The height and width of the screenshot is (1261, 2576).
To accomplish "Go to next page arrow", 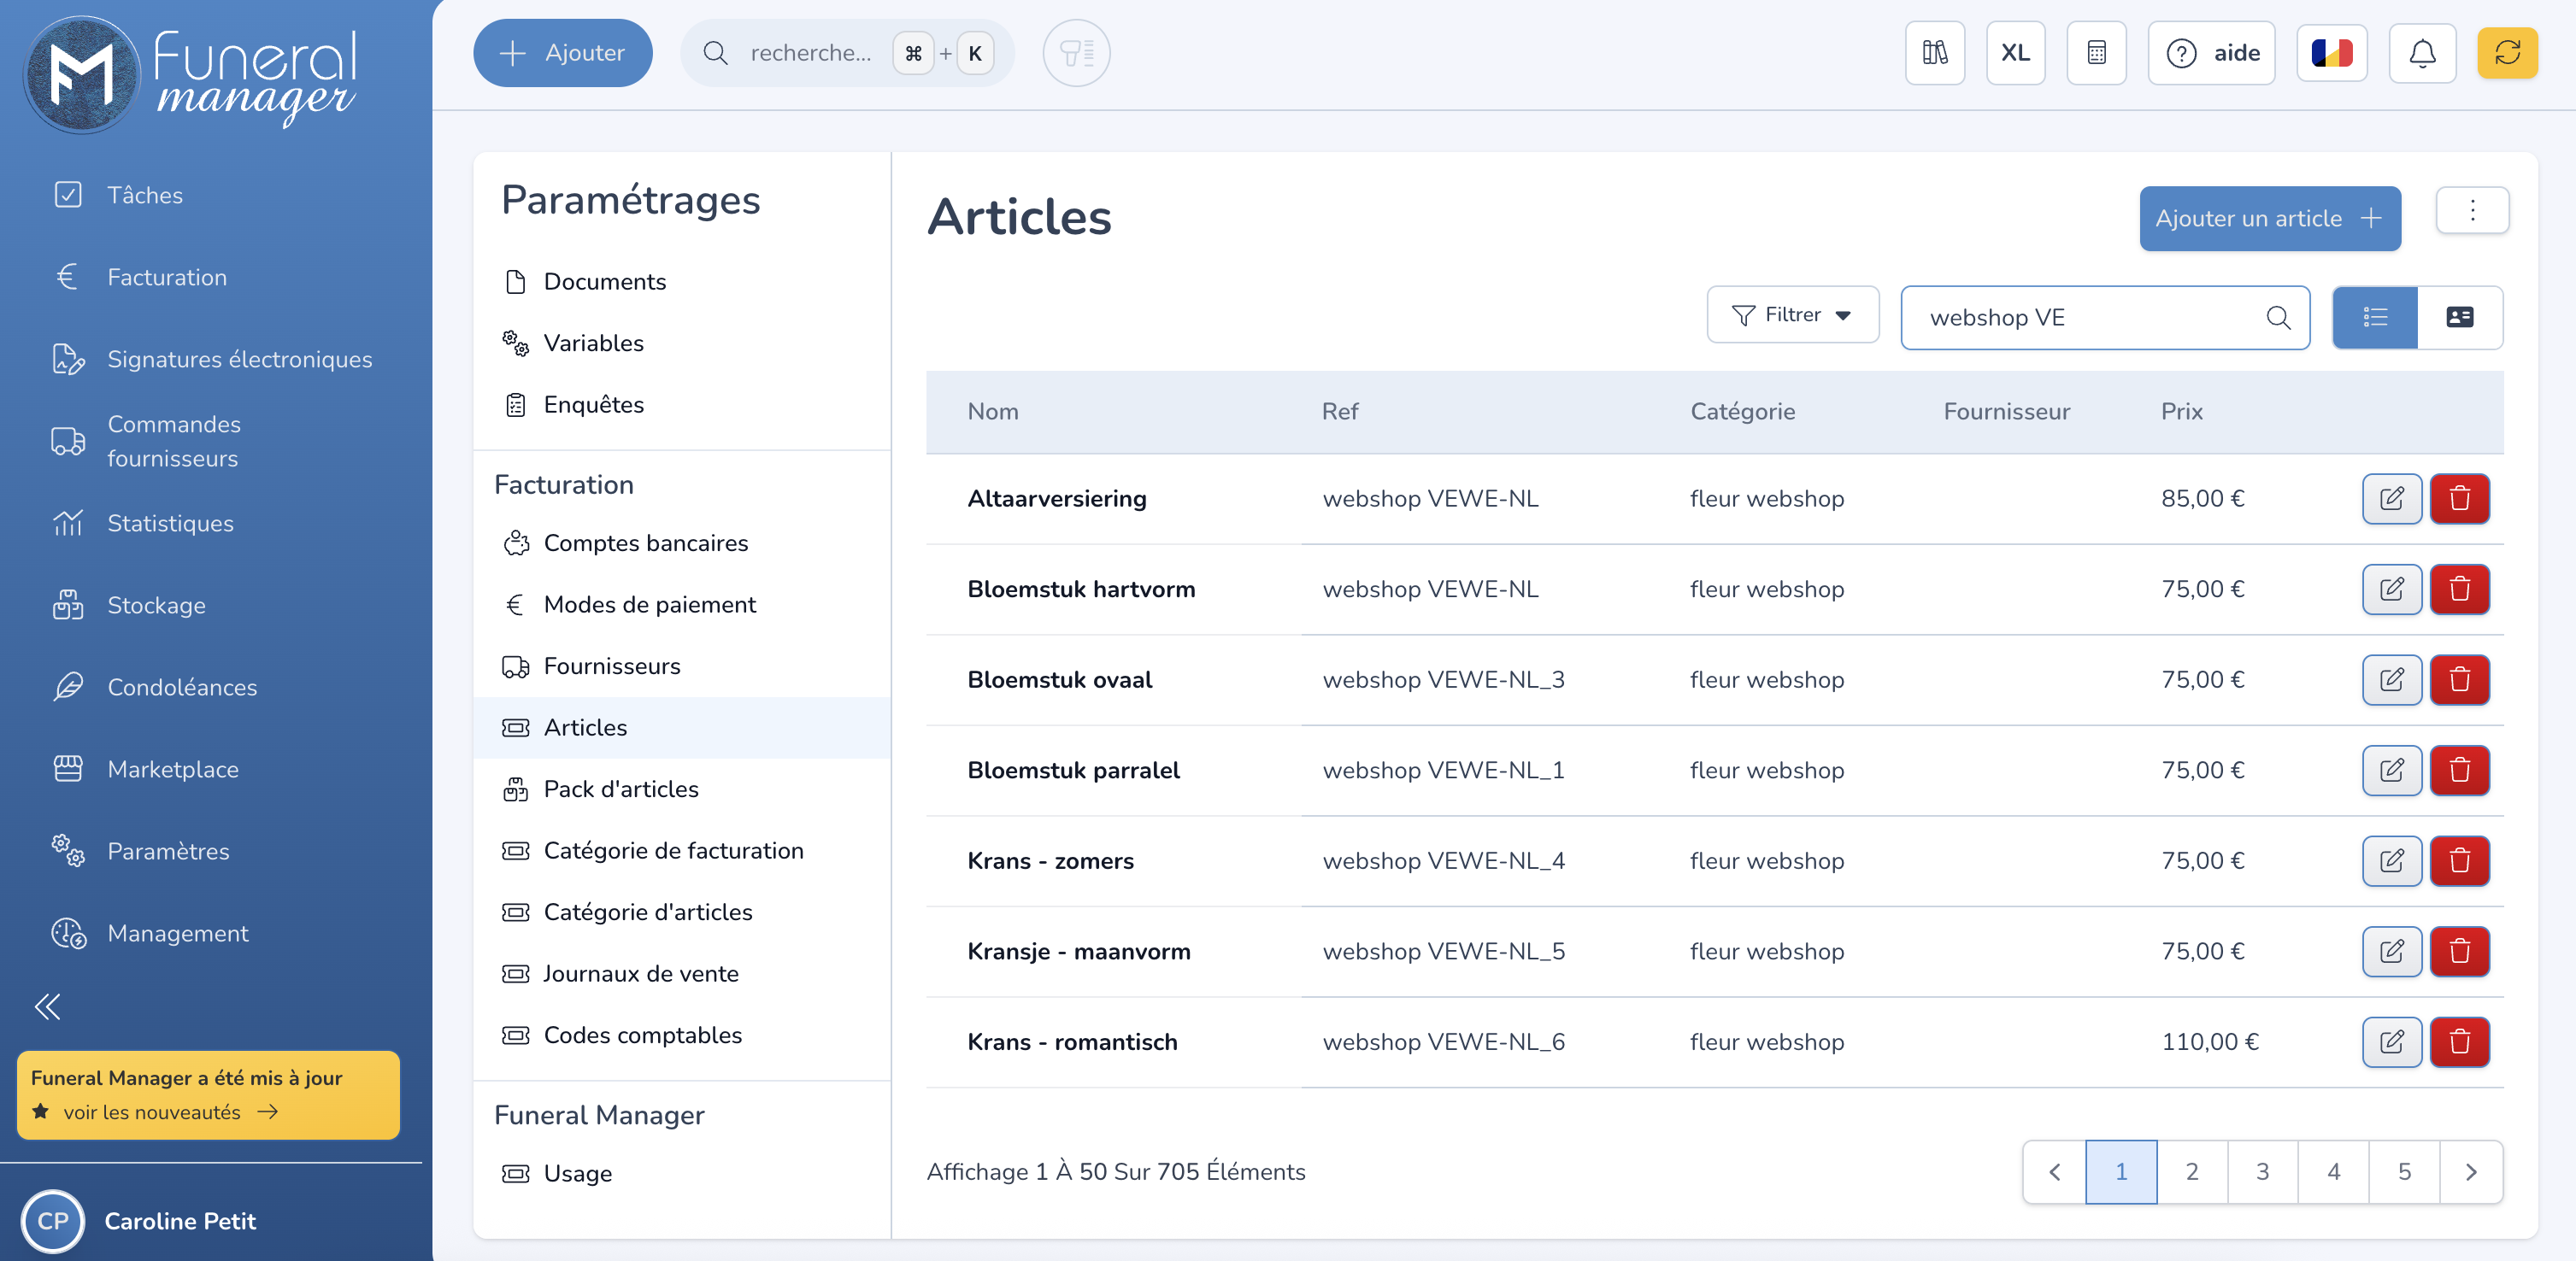I will pos(2470,1172).
